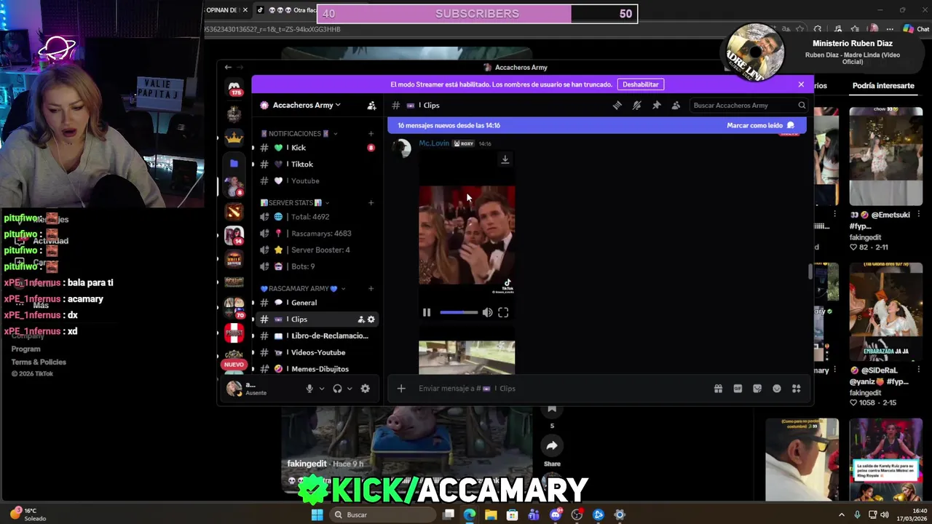Open the server with 14 badge
This screenshot has width=932, height=524.
coord(234,236)
